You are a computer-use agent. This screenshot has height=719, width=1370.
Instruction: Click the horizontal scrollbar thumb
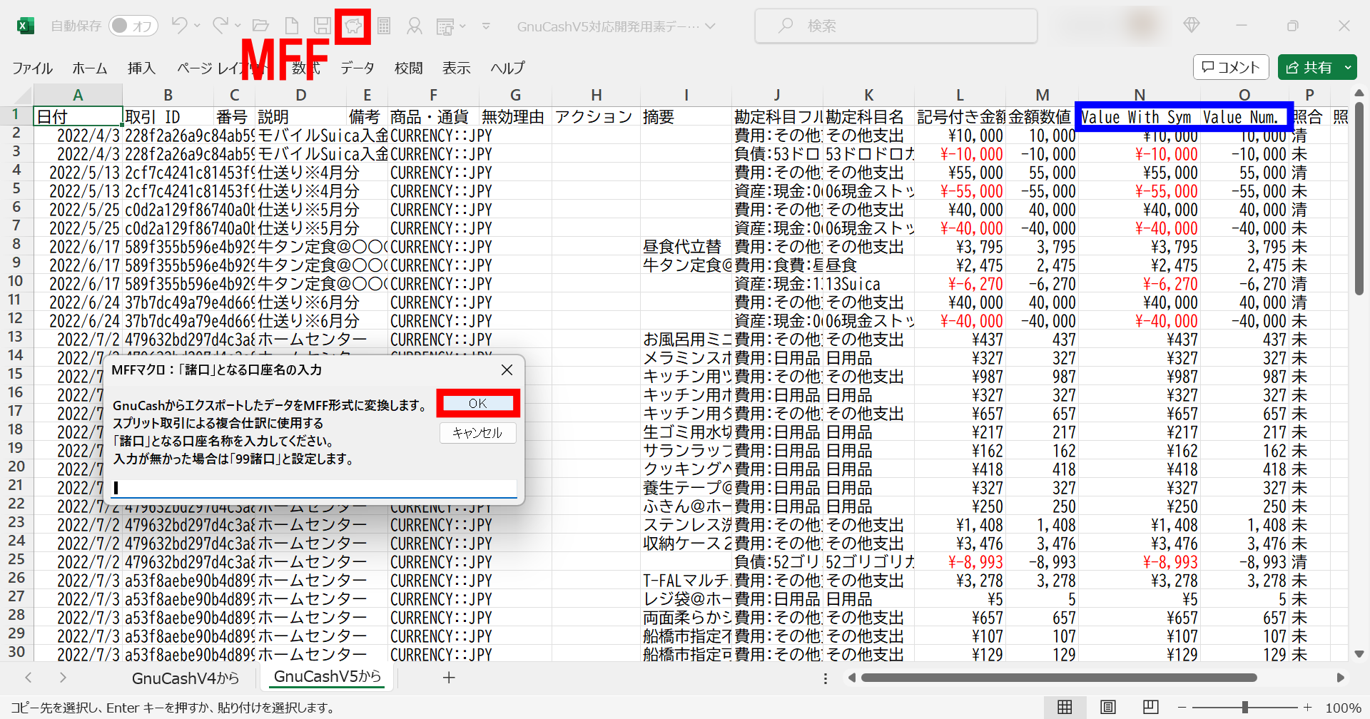[1059, 678]
